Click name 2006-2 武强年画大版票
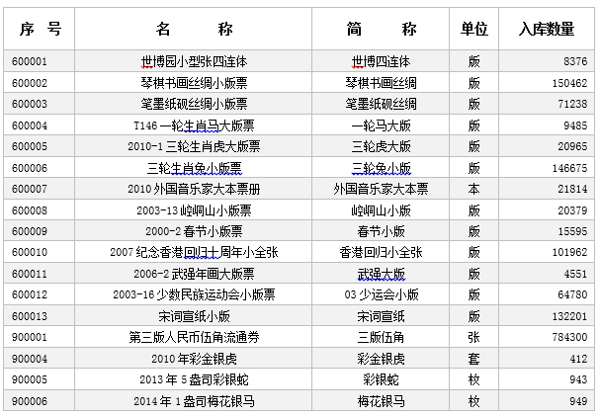This screenshot has width=600, height=416. pos(194,274)
